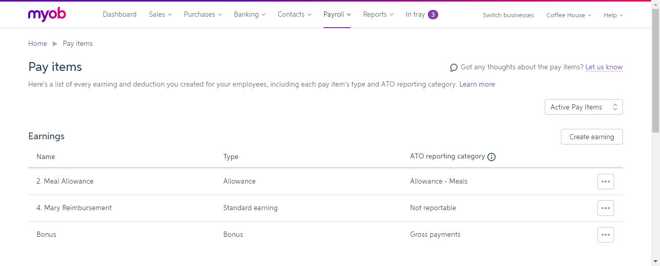
Task: Click ATO reporting category info icon
Action: tap(491, 157)
